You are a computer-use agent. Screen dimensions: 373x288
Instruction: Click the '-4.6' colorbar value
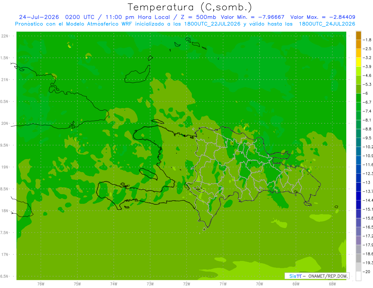click(x=368, y=75)
